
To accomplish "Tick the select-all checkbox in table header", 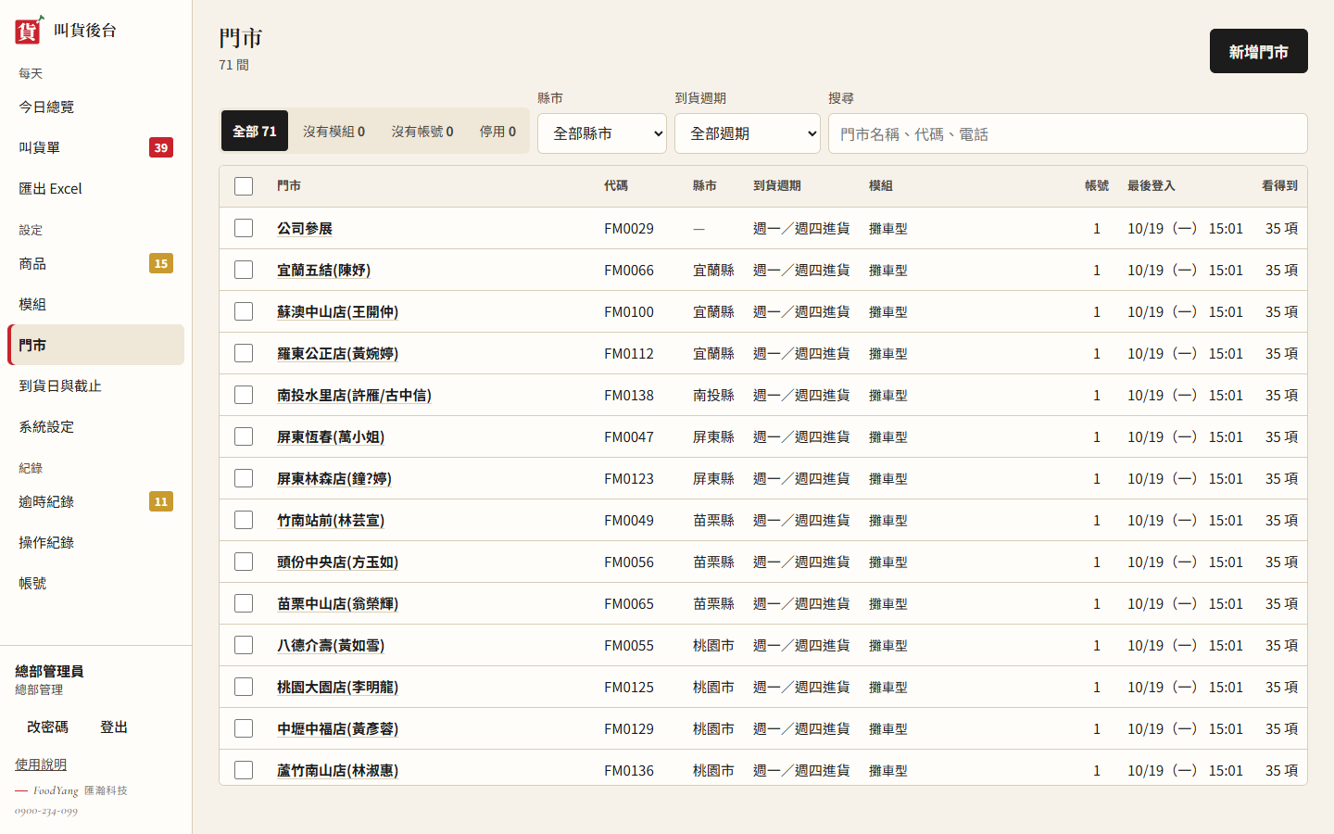I will click(x=244, y=186).
